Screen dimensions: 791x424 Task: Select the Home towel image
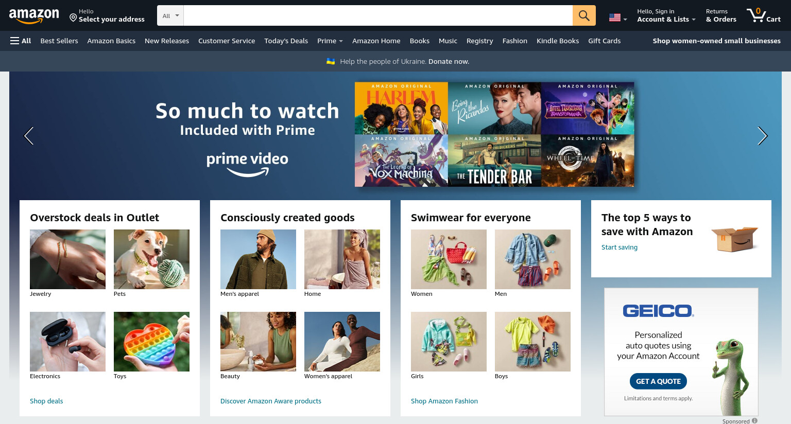click(x=342, y=259)
